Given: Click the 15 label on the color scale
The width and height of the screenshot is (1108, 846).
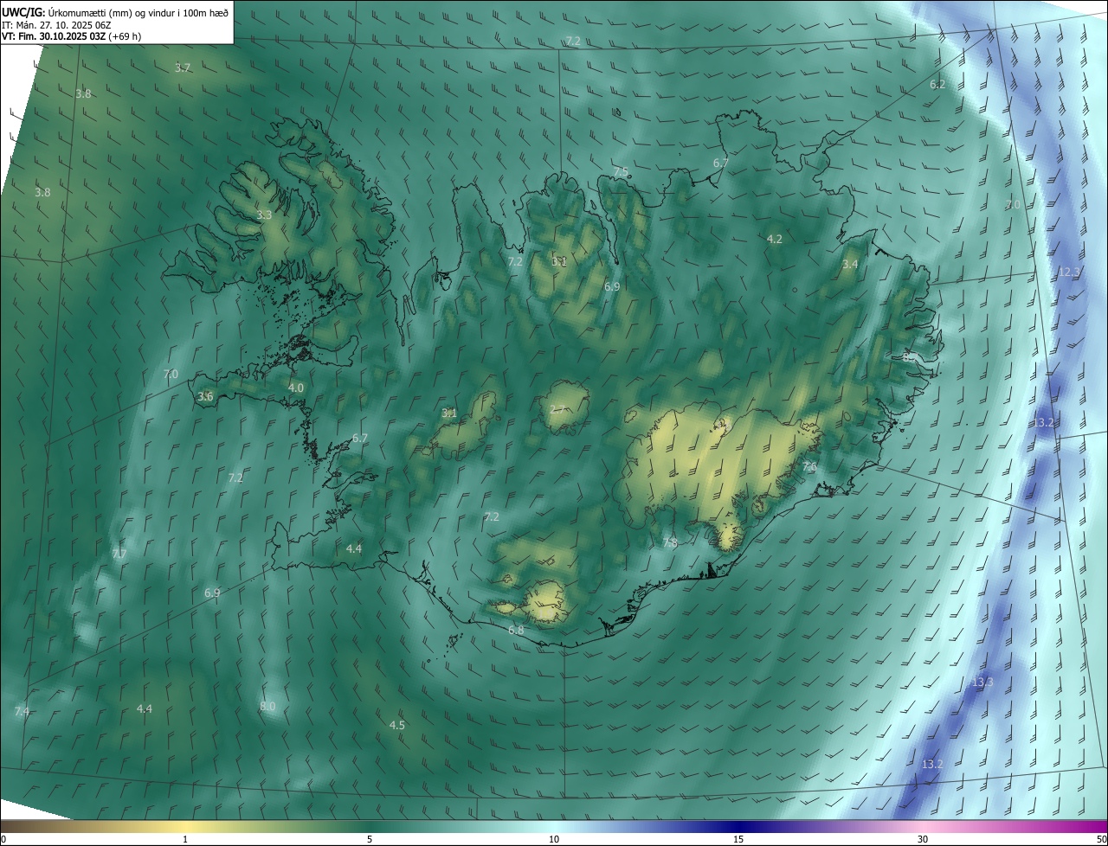Looking at the screenshot, I should click(738, 839).
